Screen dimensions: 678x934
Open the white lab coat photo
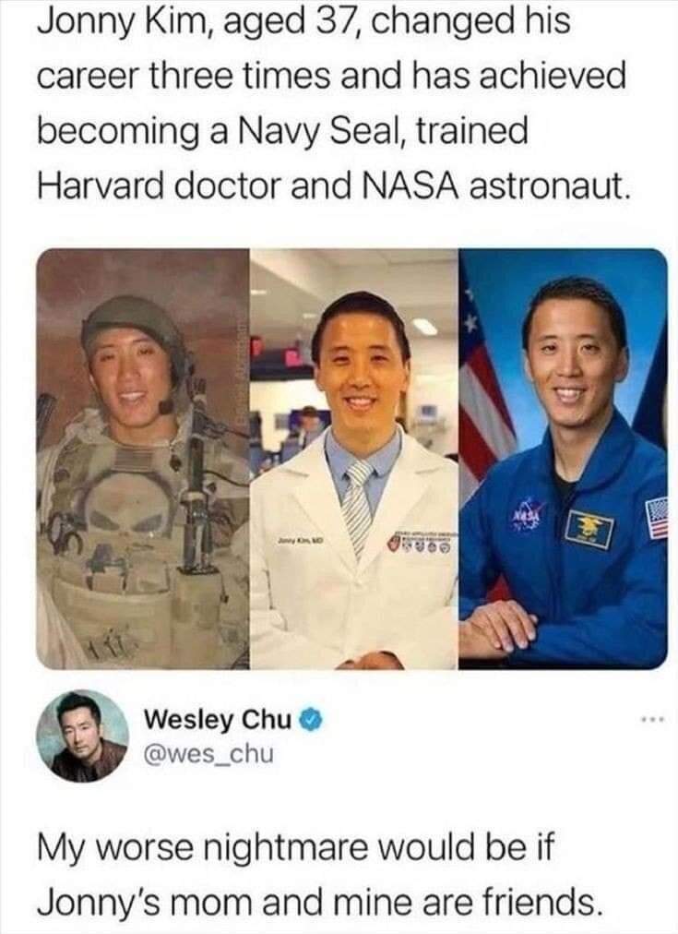click(x=354, y=460)
